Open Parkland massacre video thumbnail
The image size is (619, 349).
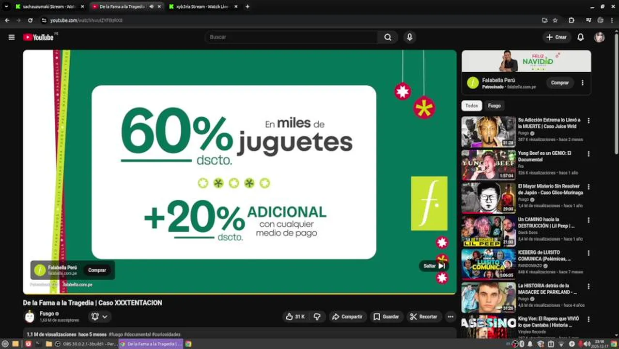pyautogui.click(x=488, y=297)
